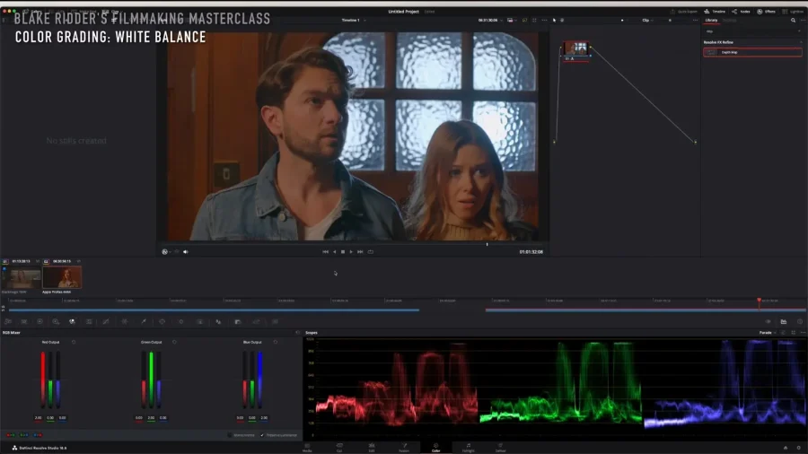The height and width of the screenshot is (454, 808).
Task: Play the clip in the viewer
Action: 351,252
